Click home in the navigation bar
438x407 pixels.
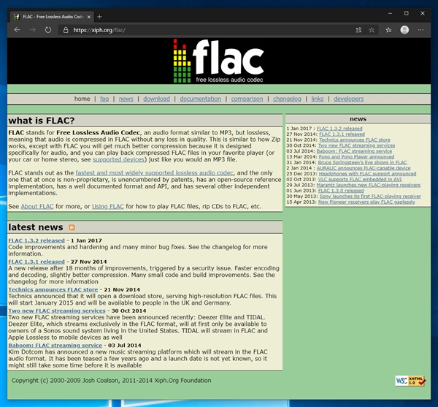click(x=82, y=99)
